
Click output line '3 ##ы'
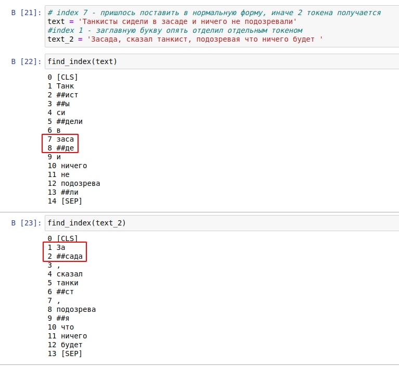point(59,104)
